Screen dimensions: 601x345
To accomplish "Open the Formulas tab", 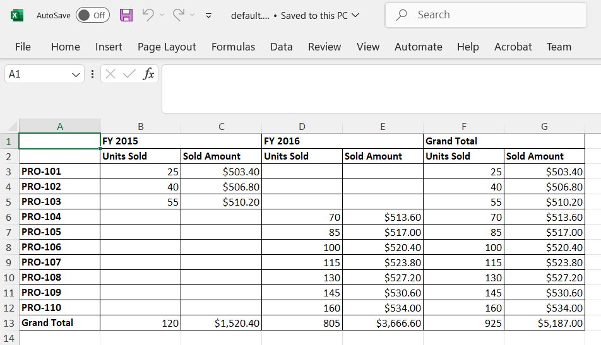I will tap(233, 47).
